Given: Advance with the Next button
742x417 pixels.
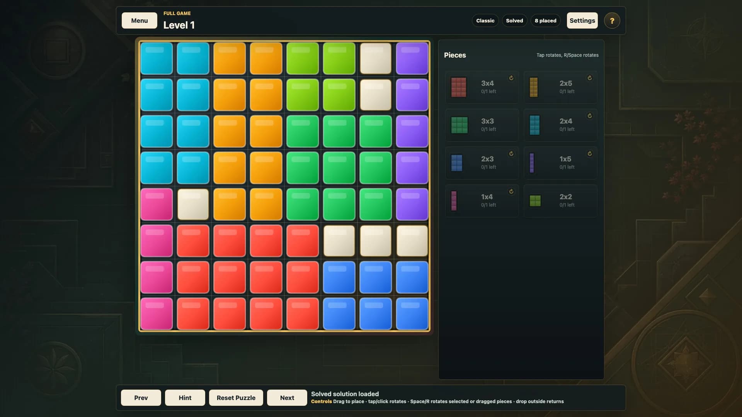Looking at the screenshot, I should tap(287, 398).
